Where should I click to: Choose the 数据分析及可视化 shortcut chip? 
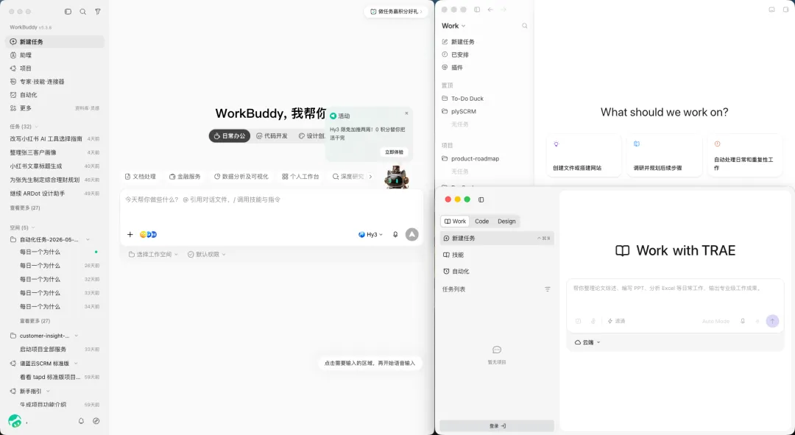(241, 177)
